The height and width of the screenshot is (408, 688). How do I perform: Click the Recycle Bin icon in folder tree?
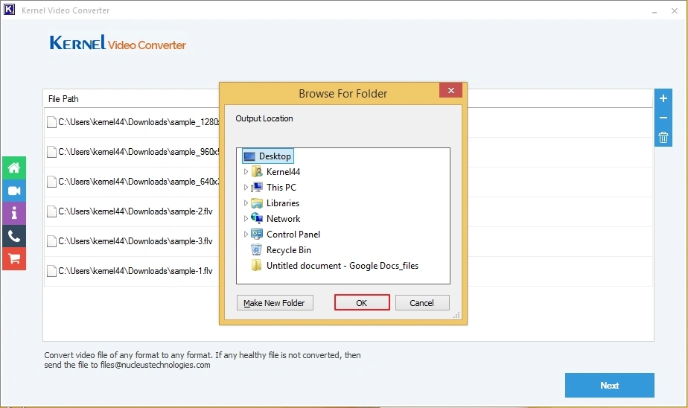[x=256, y=250]
